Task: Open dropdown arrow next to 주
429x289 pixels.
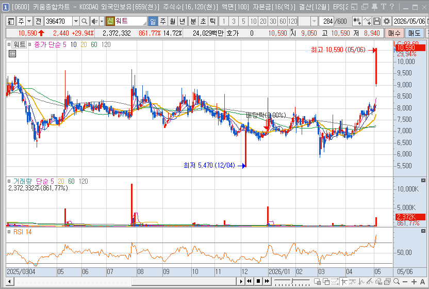Action: tap(29, 21)
